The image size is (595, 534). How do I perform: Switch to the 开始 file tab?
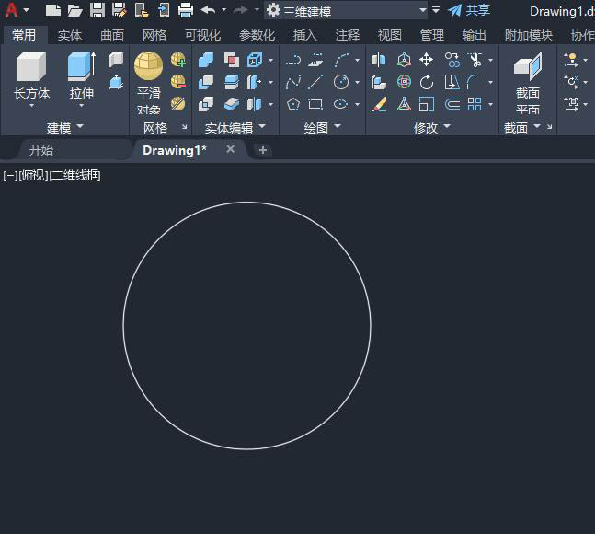pyautogui.click(x=41, y=150)
